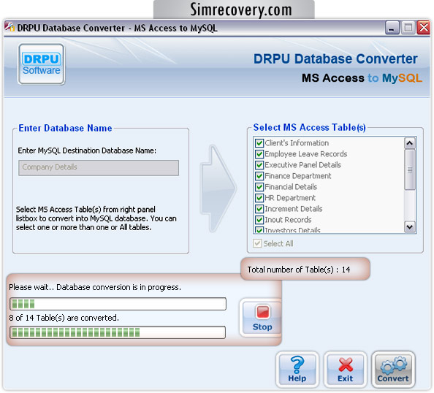
Task: Toggle the Select All checkbox
Action: click(257, 243)
